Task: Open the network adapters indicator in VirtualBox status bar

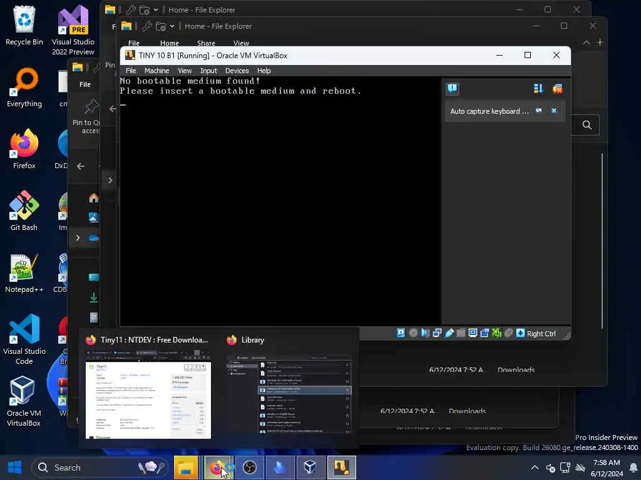Action: click(437, 333)
